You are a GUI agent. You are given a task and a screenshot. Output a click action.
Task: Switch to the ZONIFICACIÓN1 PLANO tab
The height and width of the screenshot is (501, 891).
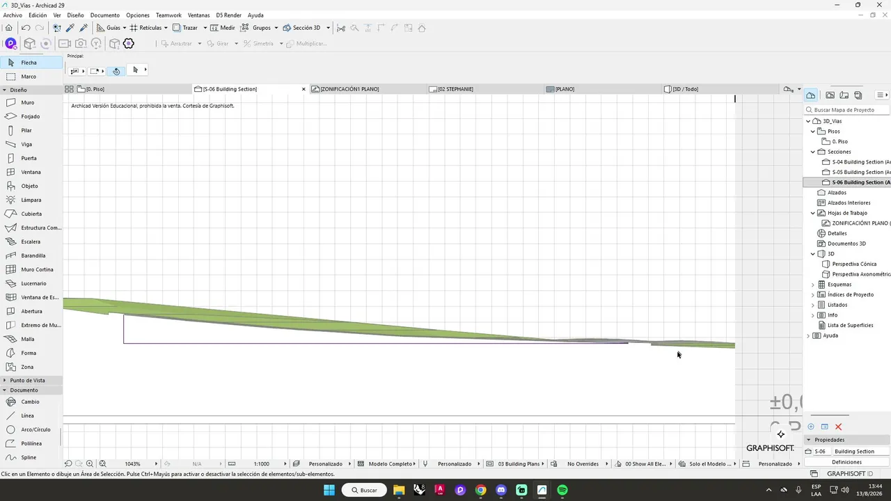point(368,89)
